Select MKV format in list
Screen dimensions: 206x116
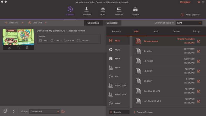(x=118, y=59)
